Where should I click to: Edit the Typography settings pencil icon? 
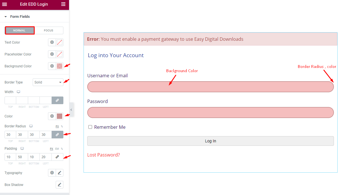pos(59,173)
